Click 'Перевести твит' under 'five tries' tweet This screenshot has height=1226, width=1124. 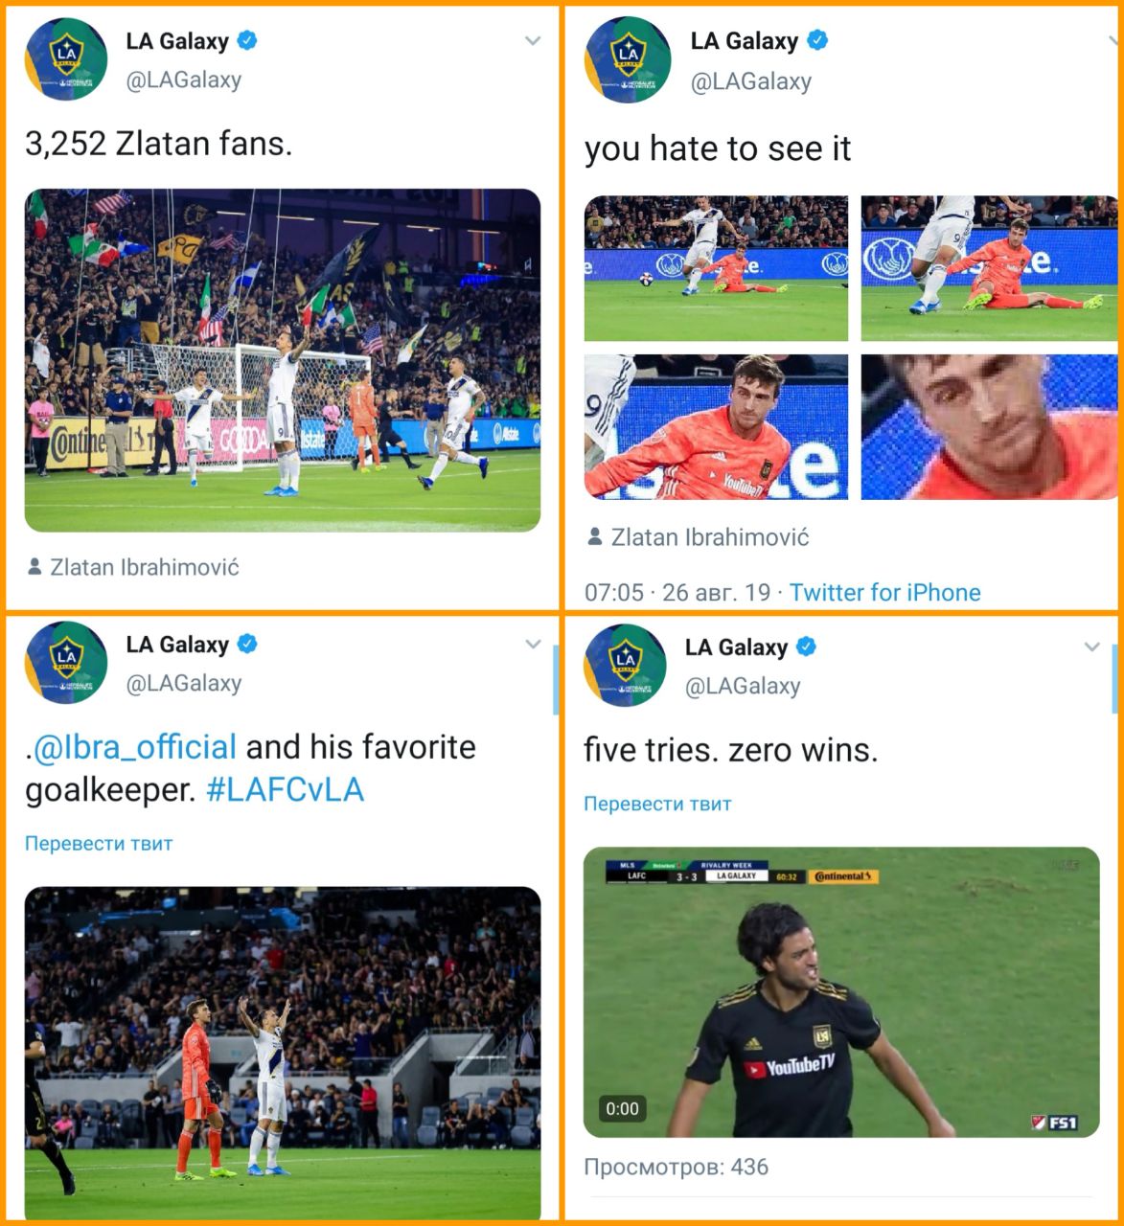pyautogui.click(x=657, y=804)
